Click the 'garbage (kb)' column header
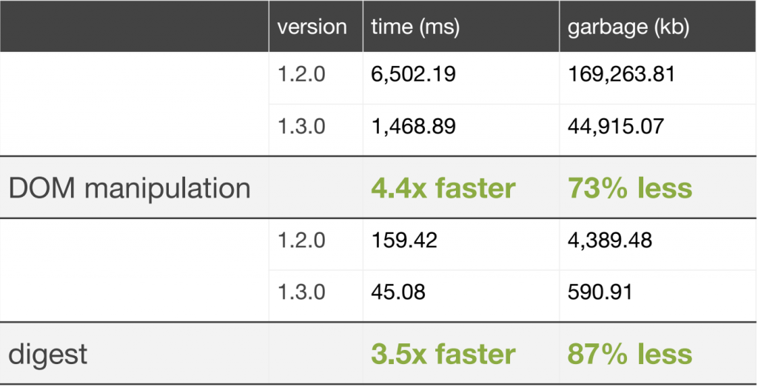The width and height of the screenshot is (758, 387). [628, 27]
